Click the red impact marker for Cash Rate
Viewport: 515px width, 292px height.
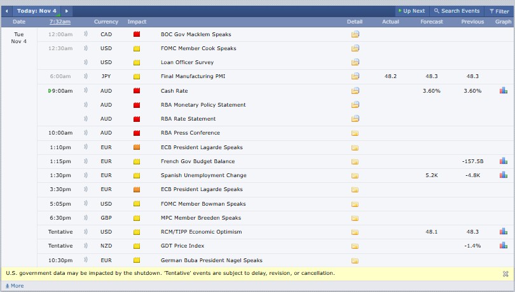point(137,91)
